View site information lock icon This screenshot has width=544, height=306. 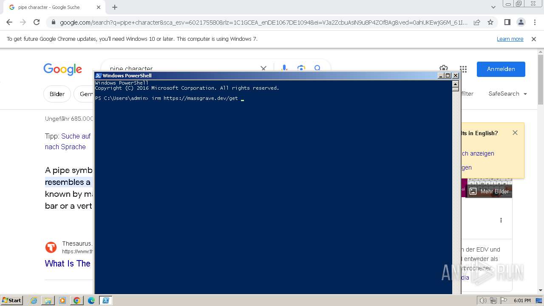click(x=53, y=23)
